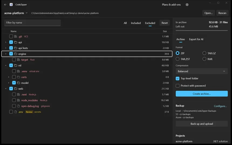Click the npm-debug.log file icon
Image resolution: width=232 pixels, height=145 pixels.
click(19, 106)
